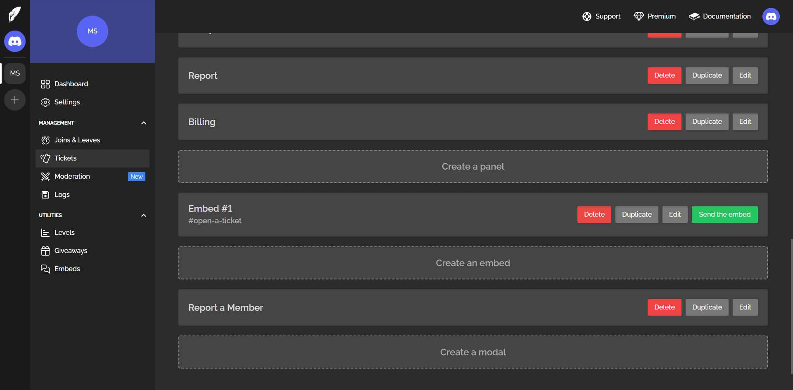Edit the Report a Member modal
The height and width of the screenshot is (390, 793).
coord(745,307)
